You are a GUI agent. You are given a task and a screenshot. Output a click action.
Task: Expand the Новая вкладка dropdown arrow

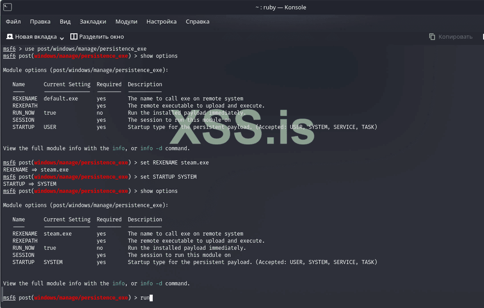tap(62, 38)
